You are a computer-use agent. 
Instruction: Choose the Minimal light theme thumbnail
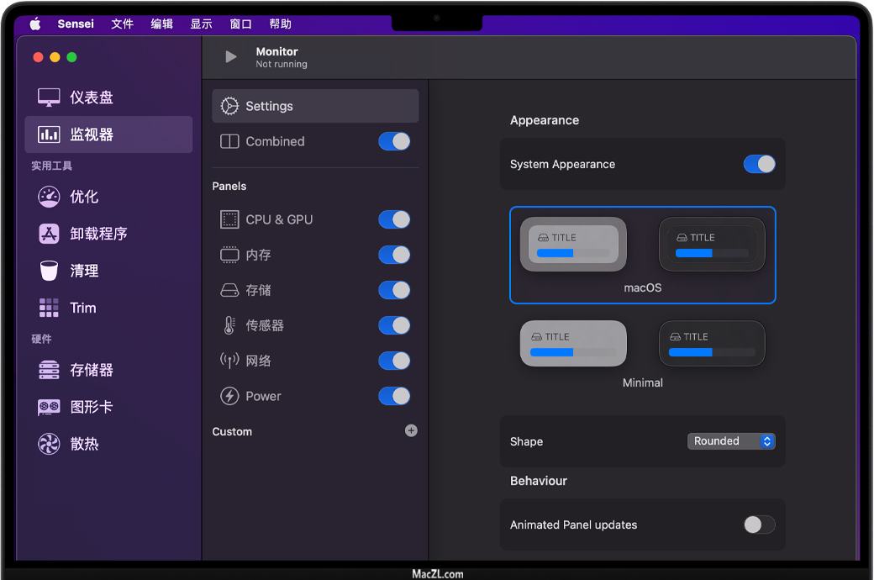point(573,344)
